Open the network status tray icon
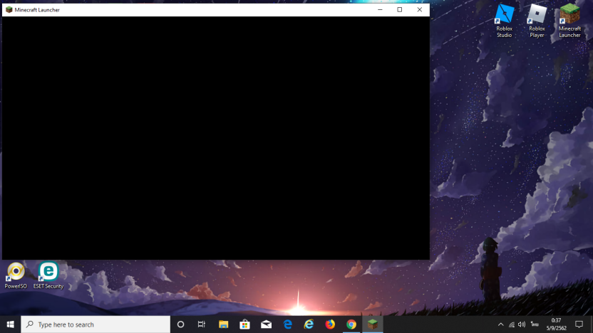The width and height of the screenshot is (593, 333). pos(512,324)
